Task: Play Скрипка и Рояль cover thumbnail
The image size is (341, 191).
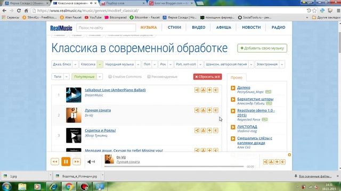Action: tap(74, 135)
